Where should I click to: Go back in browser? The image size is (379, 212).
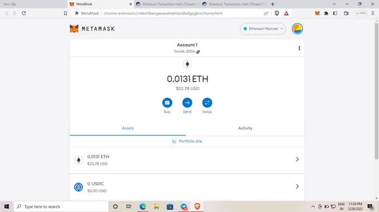[x=6, y=13]
